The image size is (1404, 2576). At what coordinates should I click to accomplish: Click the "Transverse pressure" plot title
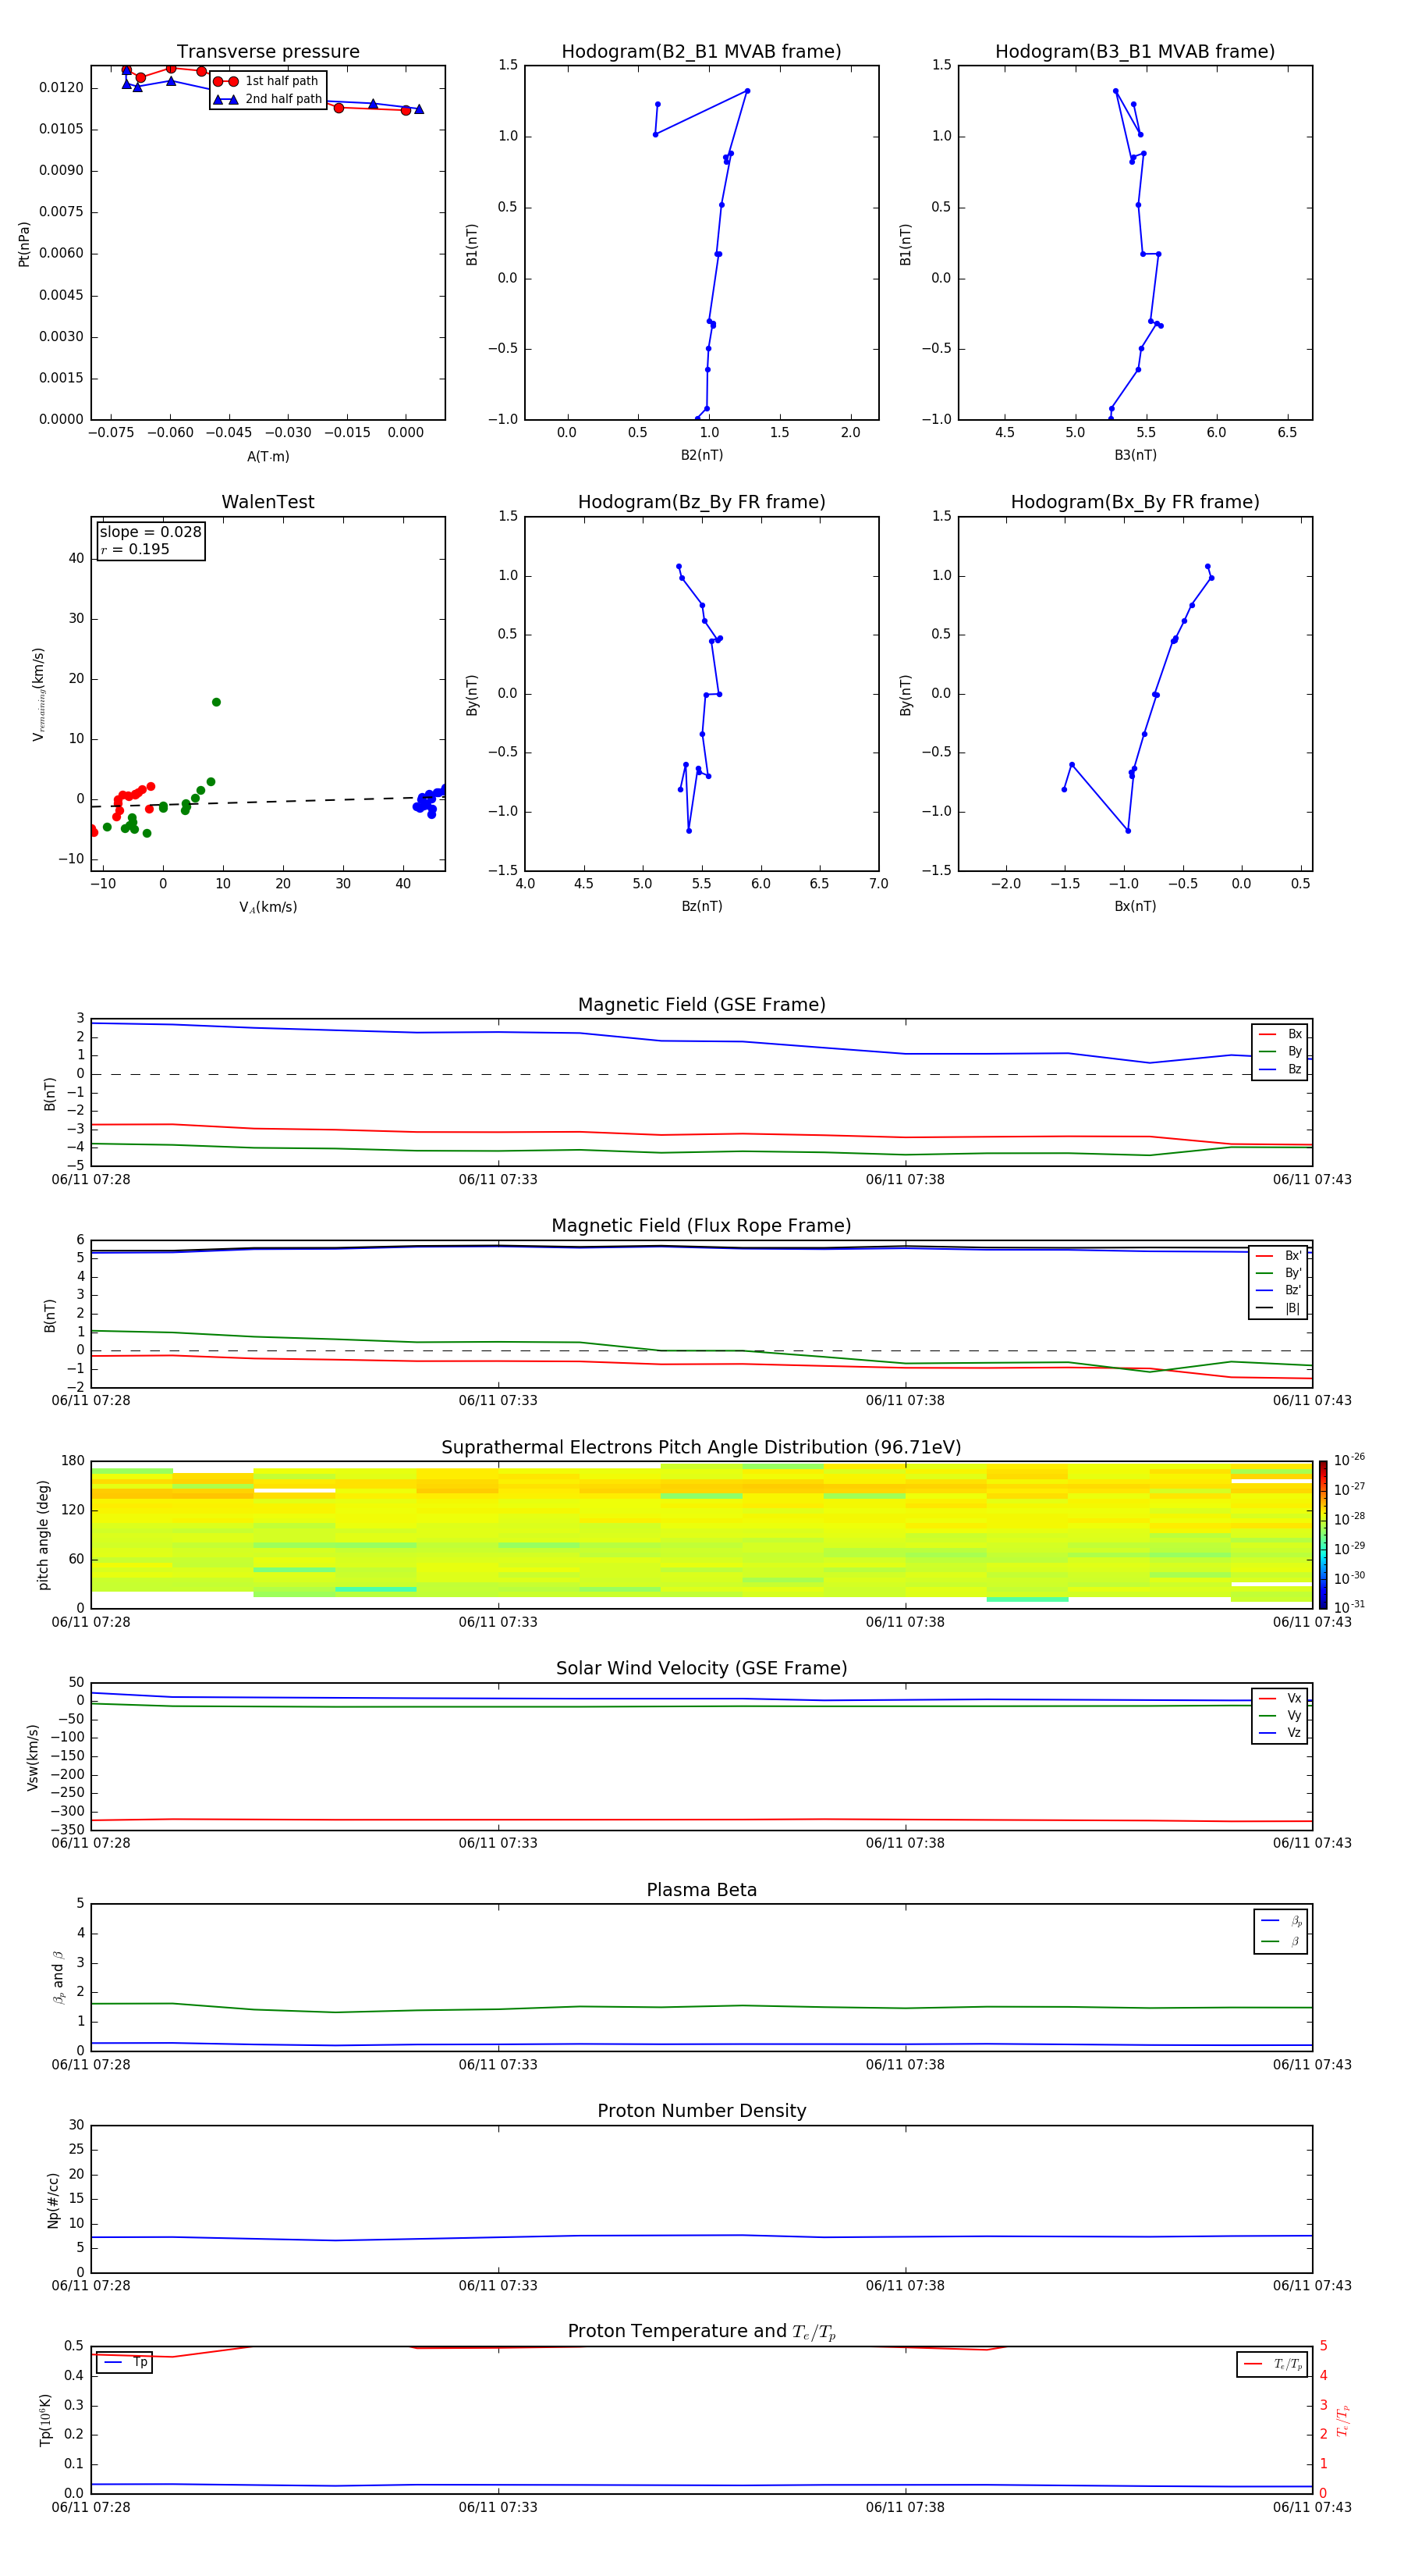tap(268, 52)
